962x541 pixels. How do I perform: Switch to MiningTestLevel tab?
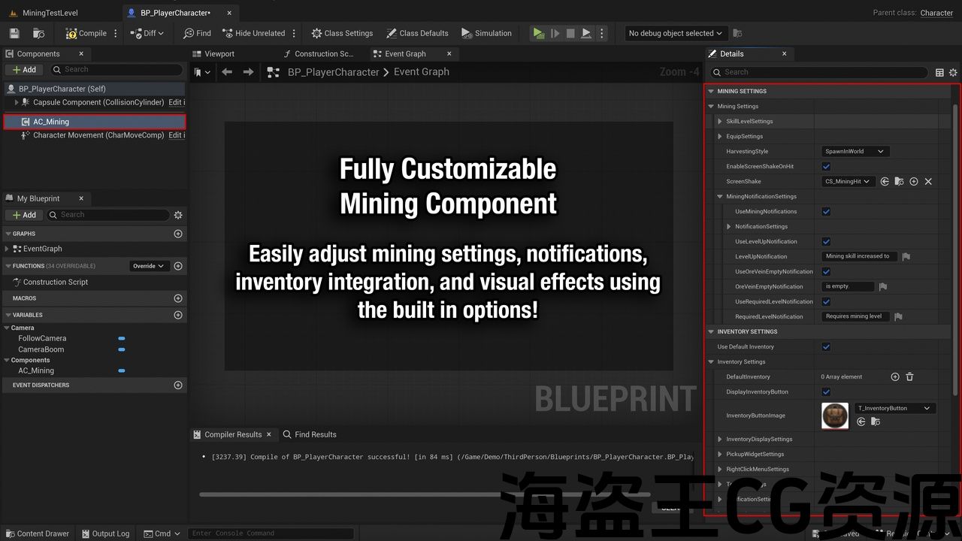pyautogui.click(x=50, y=13)
